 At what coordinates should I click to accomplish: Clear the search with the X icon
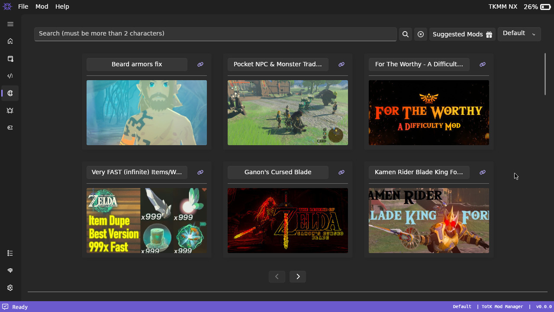point(420,34)
